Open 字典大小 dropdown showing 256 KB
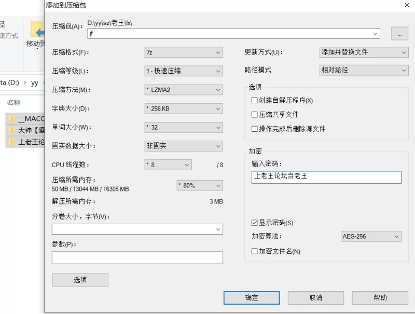The width and height of the screenshot is (415, 314). pos(184,108)
